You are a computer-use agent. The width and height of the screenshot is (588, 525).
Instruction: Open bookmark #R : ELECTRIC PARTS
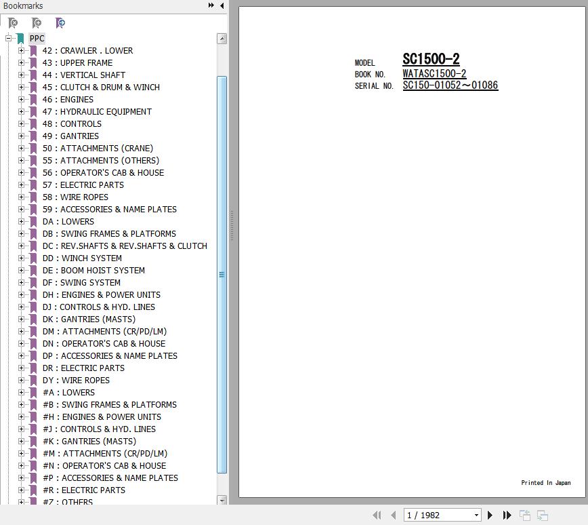83,490
